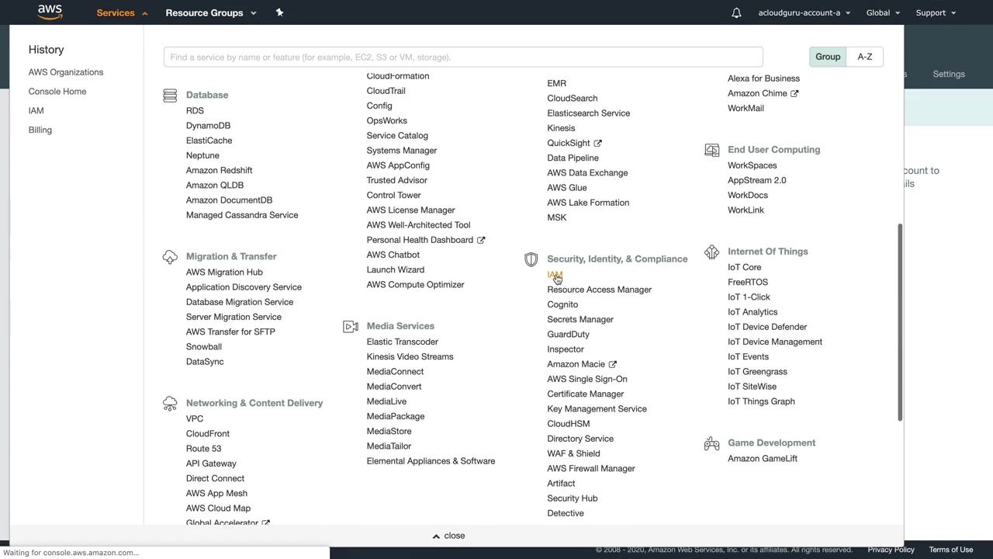Screen dimensions: 993x559
Task: Click the Media Services camera icon
Action: point(351,327)
